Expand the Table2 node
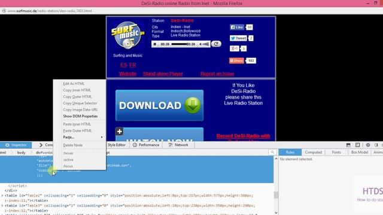The width and height of the screenshot is (383, 215). (x=2, y=195)
